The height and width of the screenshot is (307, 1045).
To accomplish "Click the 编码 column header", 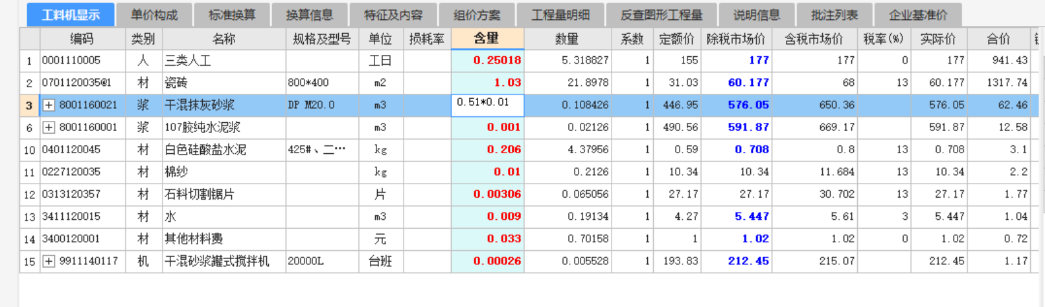I will (x=82, y=39).
